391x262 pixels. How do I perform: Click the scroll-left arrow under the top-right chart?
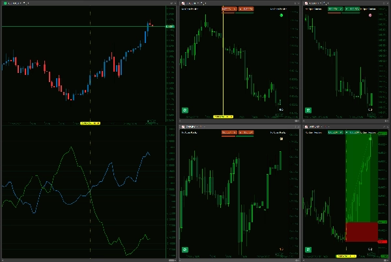[304, 121]
